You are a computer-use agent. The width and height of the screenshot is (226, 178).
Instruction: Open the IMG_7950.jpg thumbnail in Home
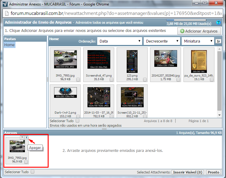[65, 60]
